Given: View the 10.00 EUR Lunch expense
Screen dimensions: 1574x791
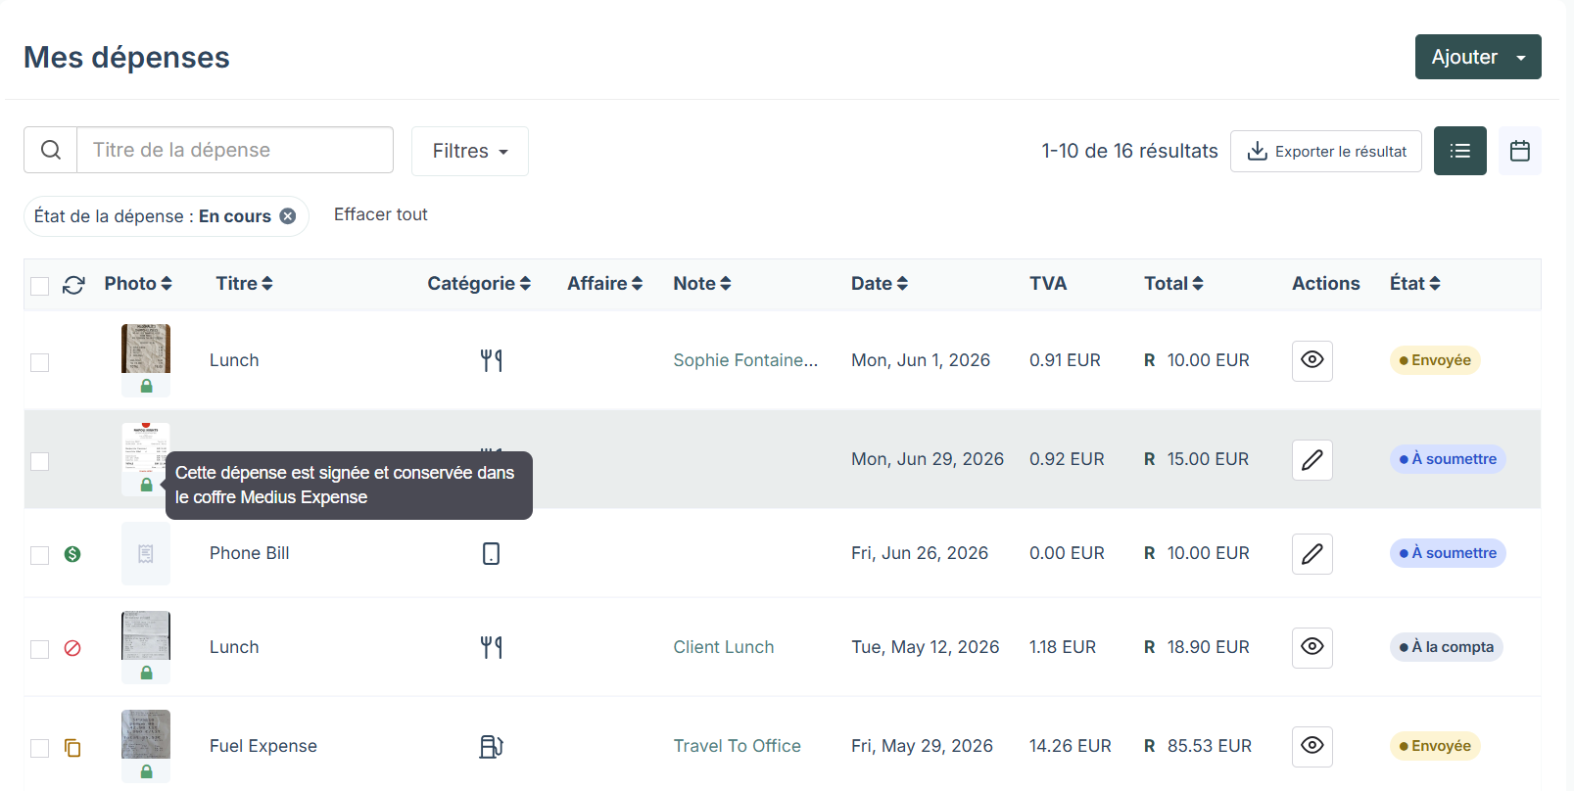Looking at the screenshot, I should (x=1312, y=360).
